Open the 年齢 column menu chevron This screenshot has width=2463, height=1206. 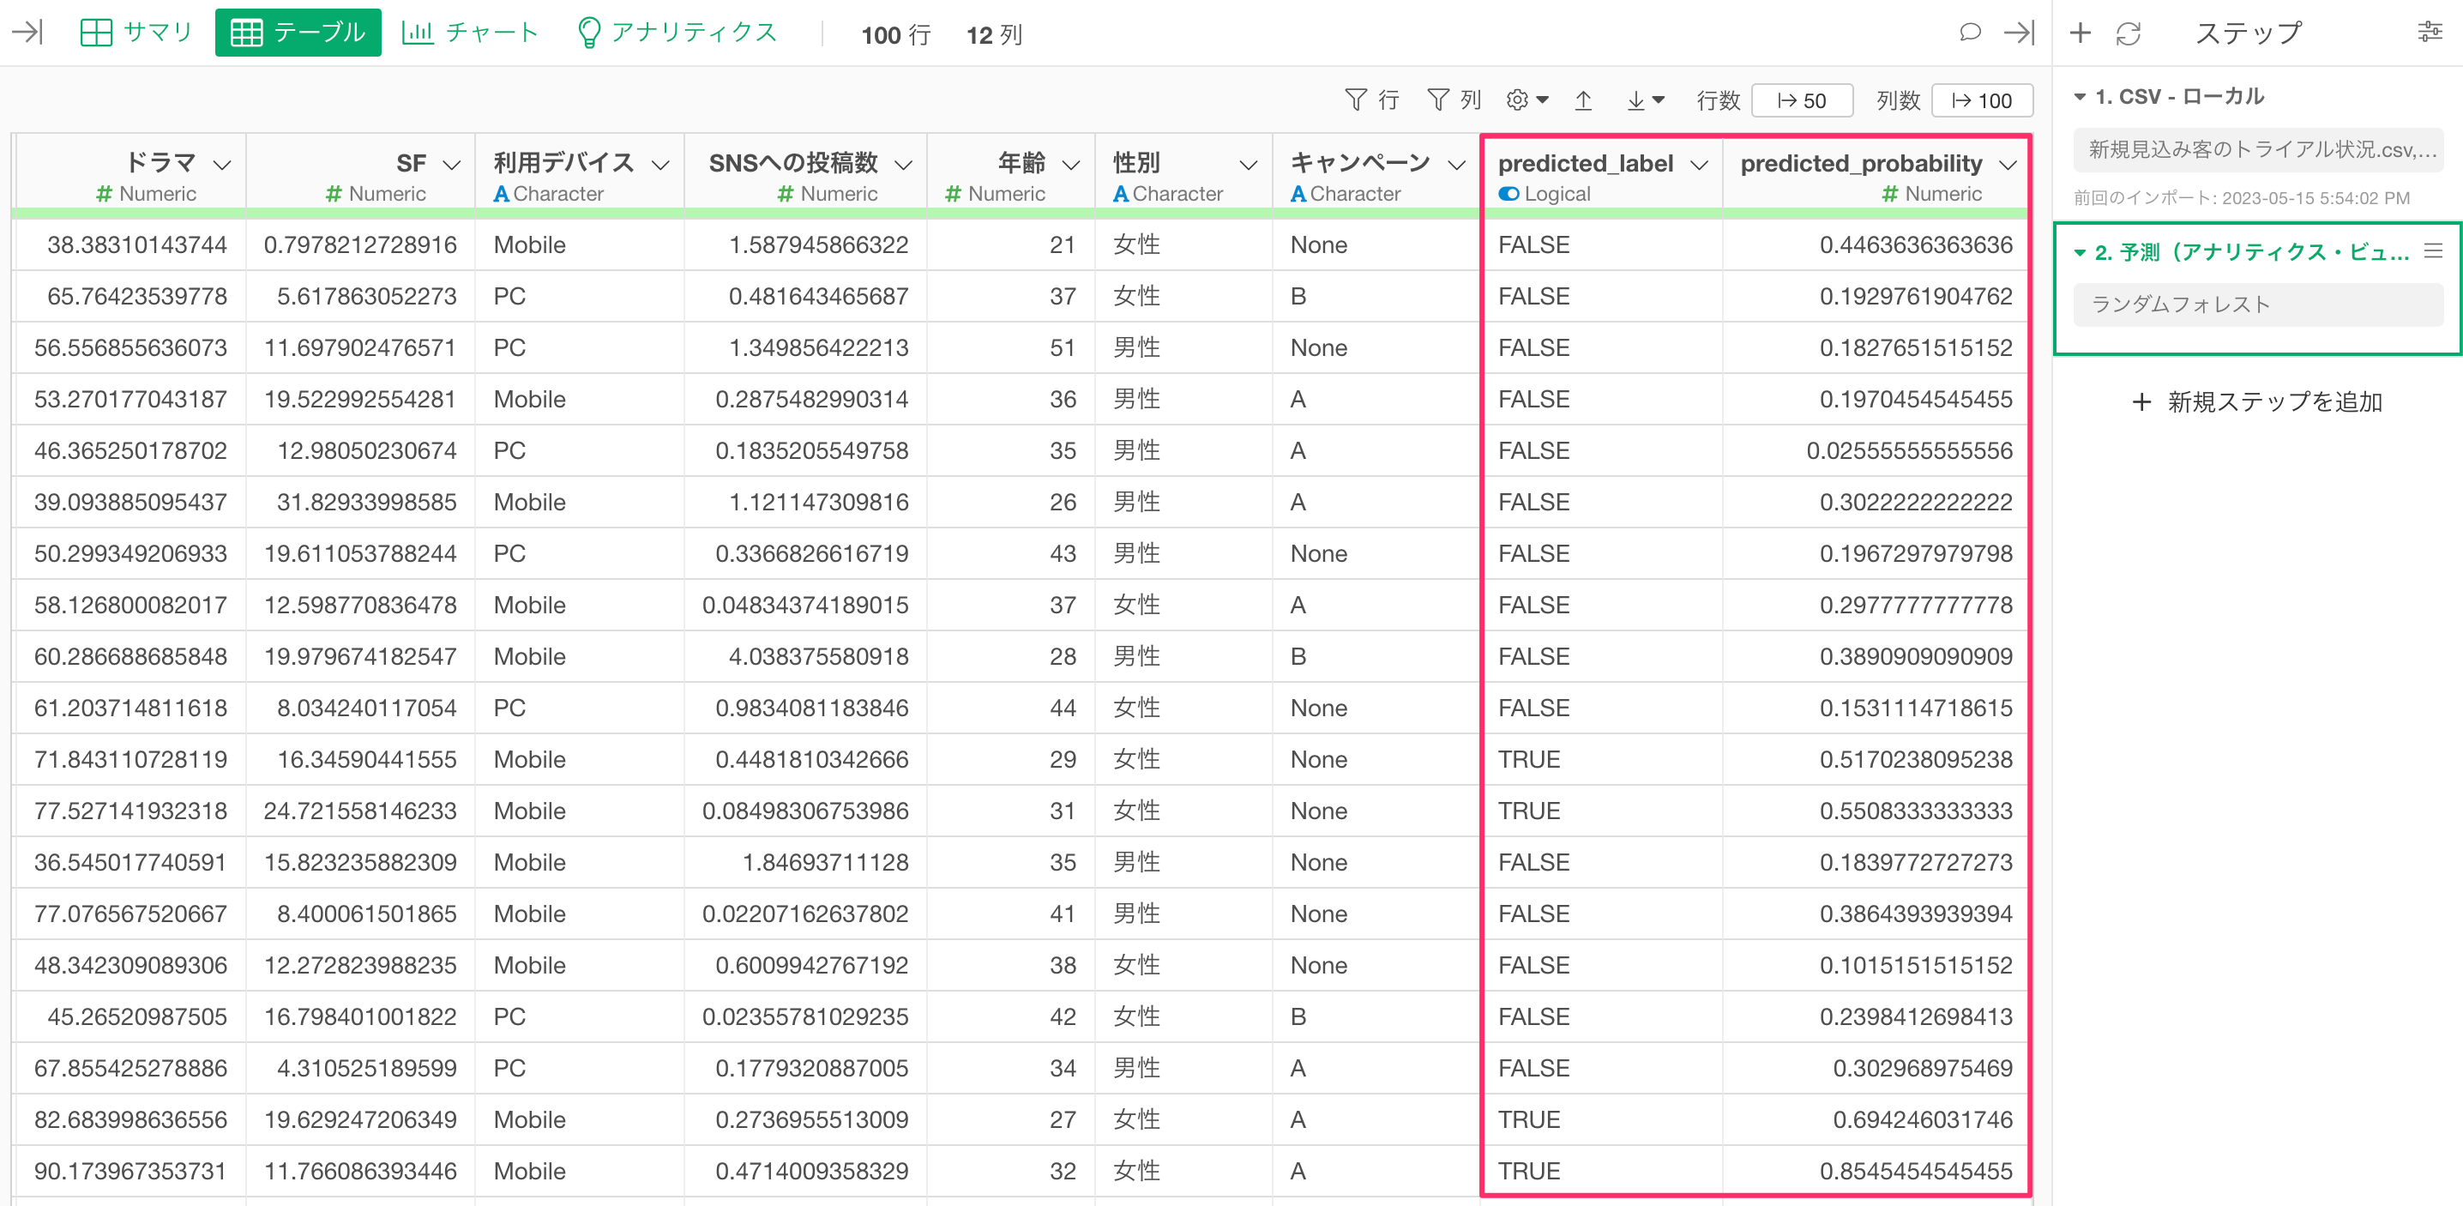point(1071,165)
